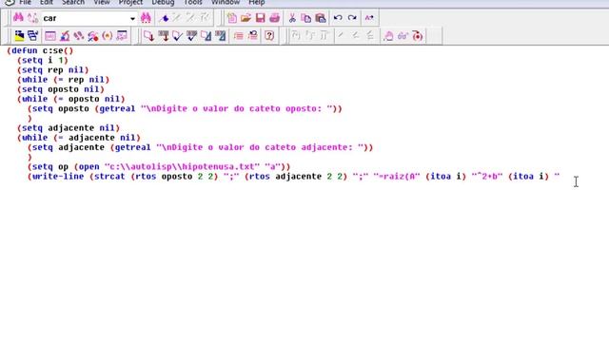Viewport: 609px width, 342px height.
Task: Click the Copy icon
Action: point(306,18)
